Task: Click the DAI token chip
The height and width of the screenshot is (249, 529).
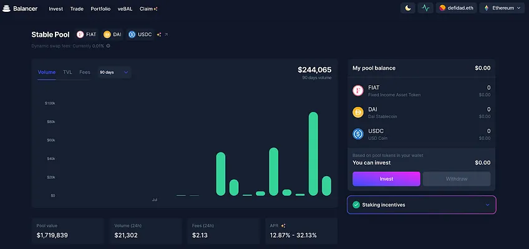Action: tap(112, 34)
